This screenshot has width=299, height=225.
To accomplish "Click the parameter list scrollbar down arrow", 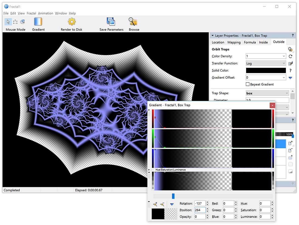I will tap(292, 113).
